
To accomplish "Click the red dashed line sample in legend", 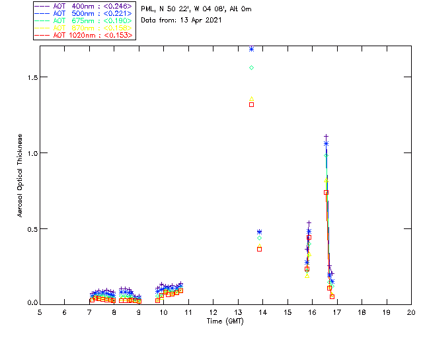I will [42, 35].
